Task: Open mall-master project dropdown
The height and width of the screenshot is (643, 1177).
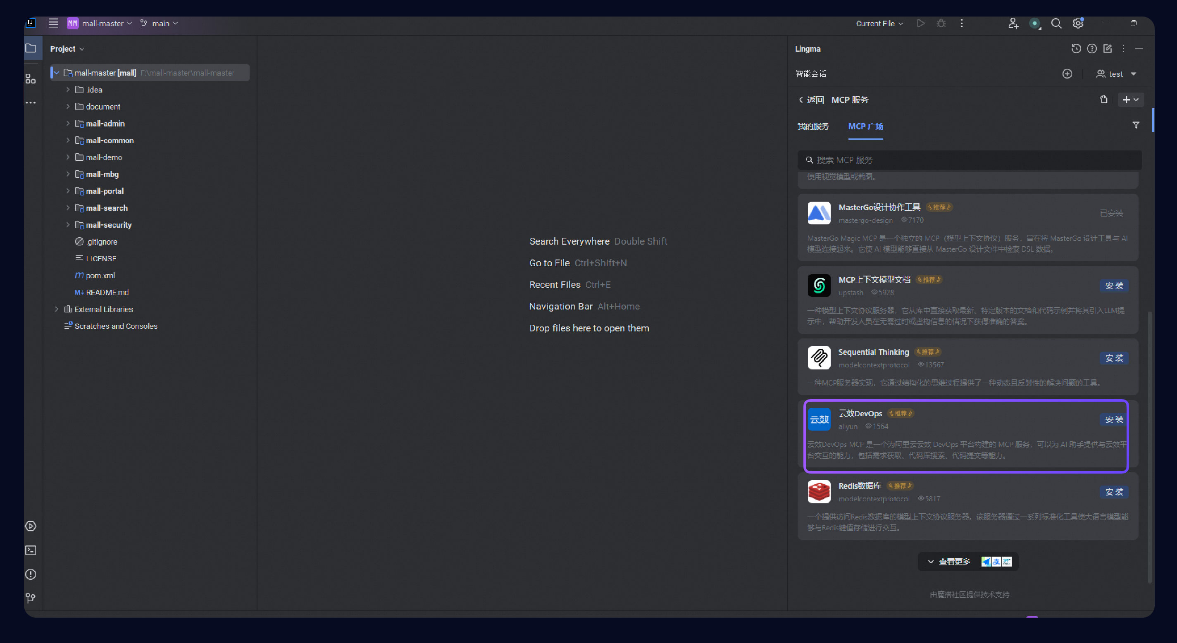Action: tap(100, 23)
